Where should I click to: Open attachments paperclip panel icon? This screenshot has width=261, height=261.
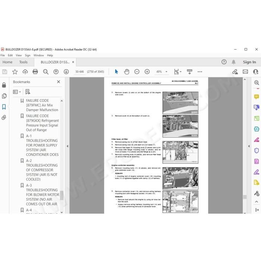pos(4,117)
